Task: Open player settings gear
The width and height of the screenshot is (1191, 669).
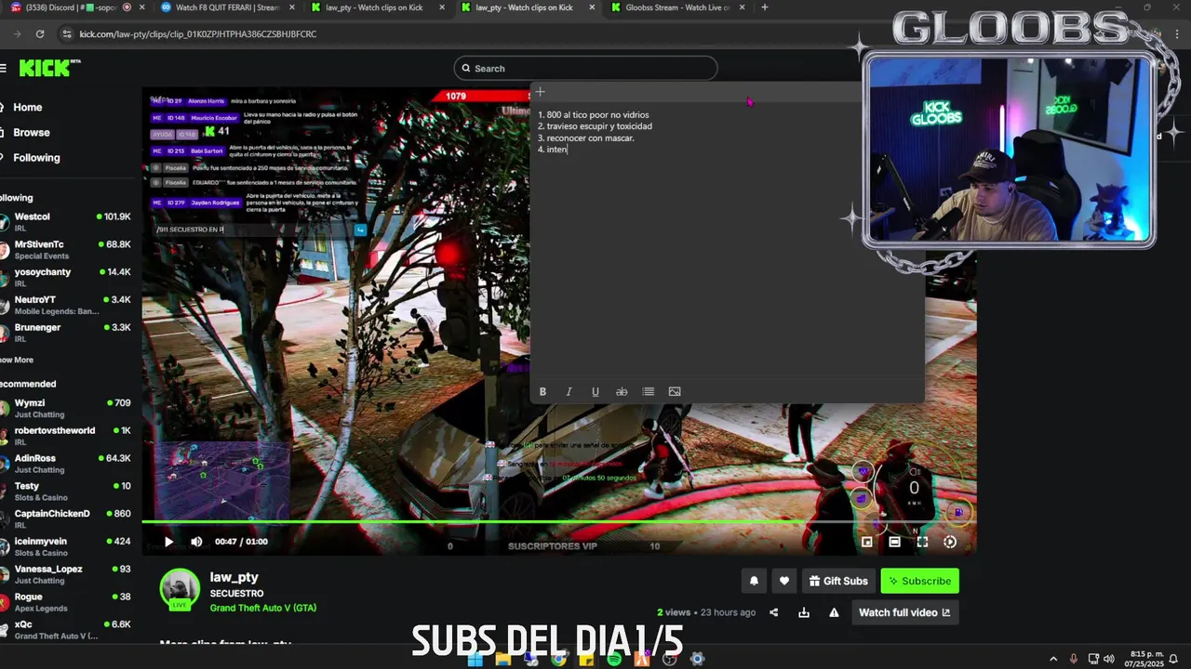Action: tap(950, 542)
